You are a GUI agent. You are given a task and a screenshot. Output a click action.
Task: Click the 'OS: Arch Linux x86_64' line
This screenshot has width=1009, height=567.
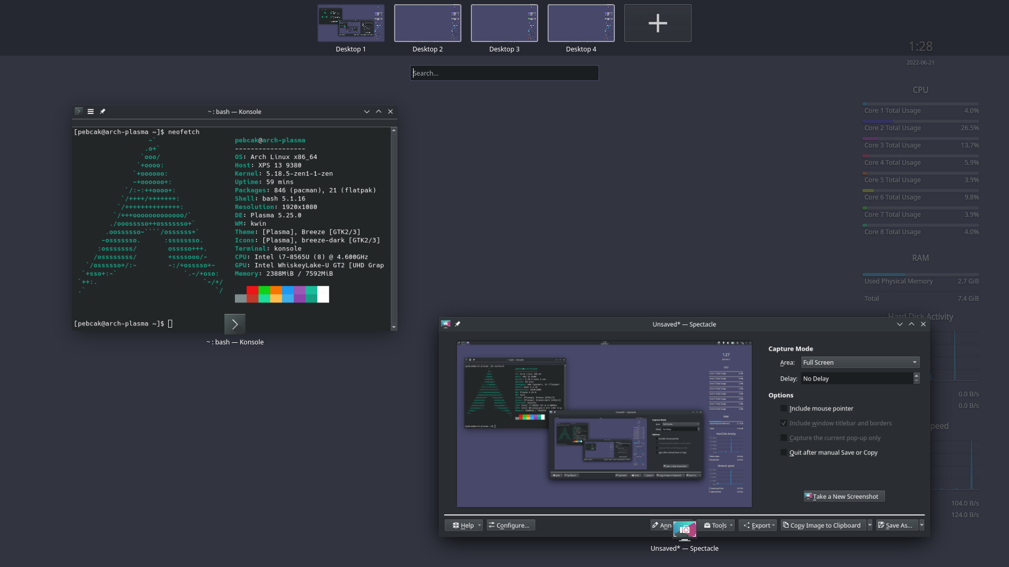276,156
